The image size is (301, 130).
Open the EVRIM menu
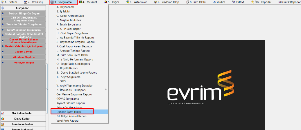(x=239, y=2)
